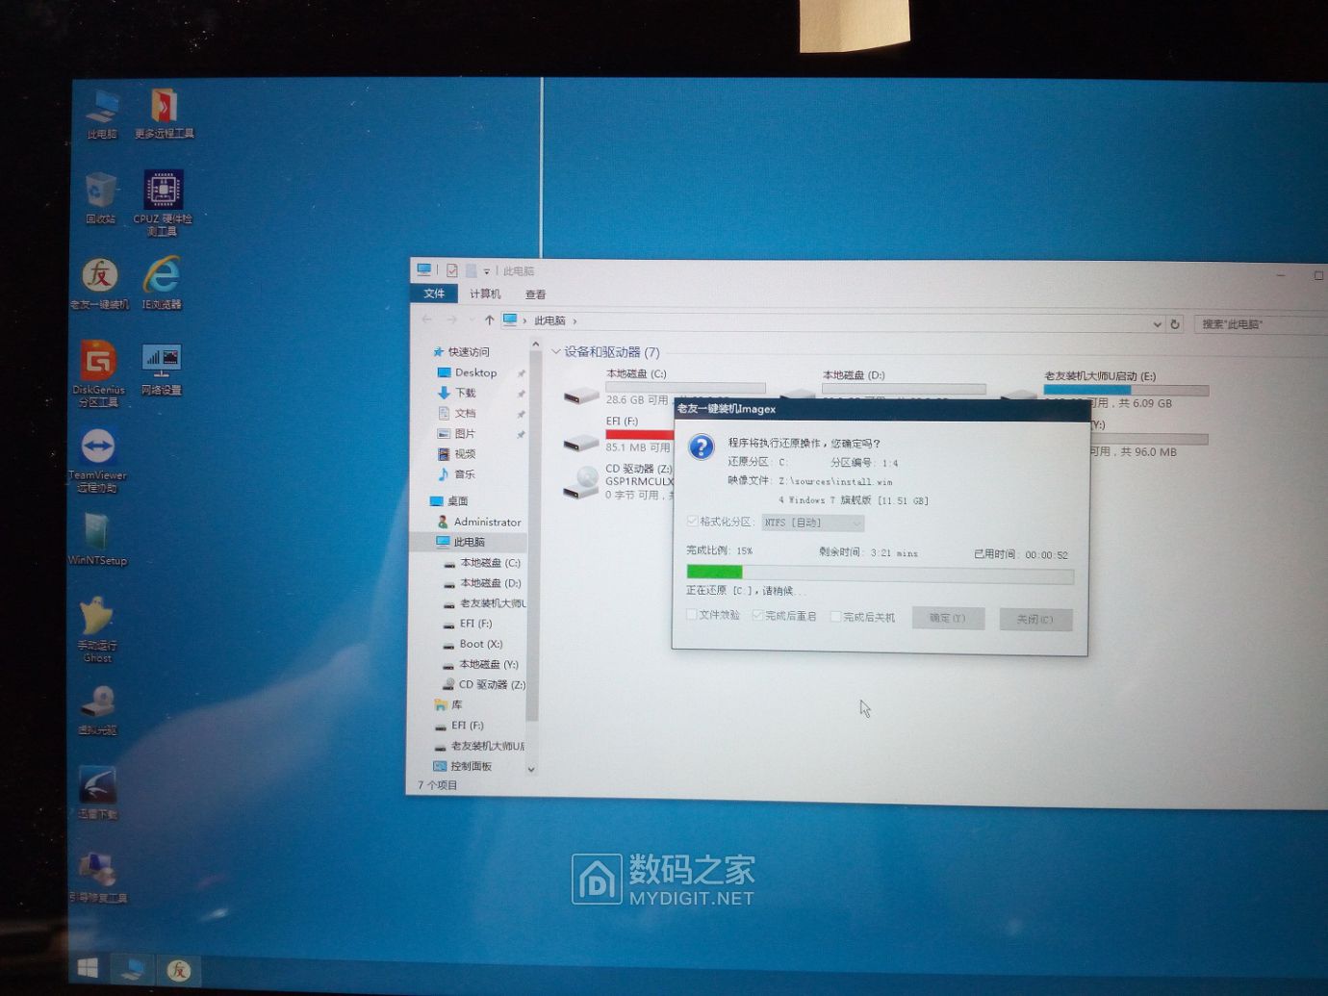
Task: Click the question mark dialog icon
Action: (702, 447)
